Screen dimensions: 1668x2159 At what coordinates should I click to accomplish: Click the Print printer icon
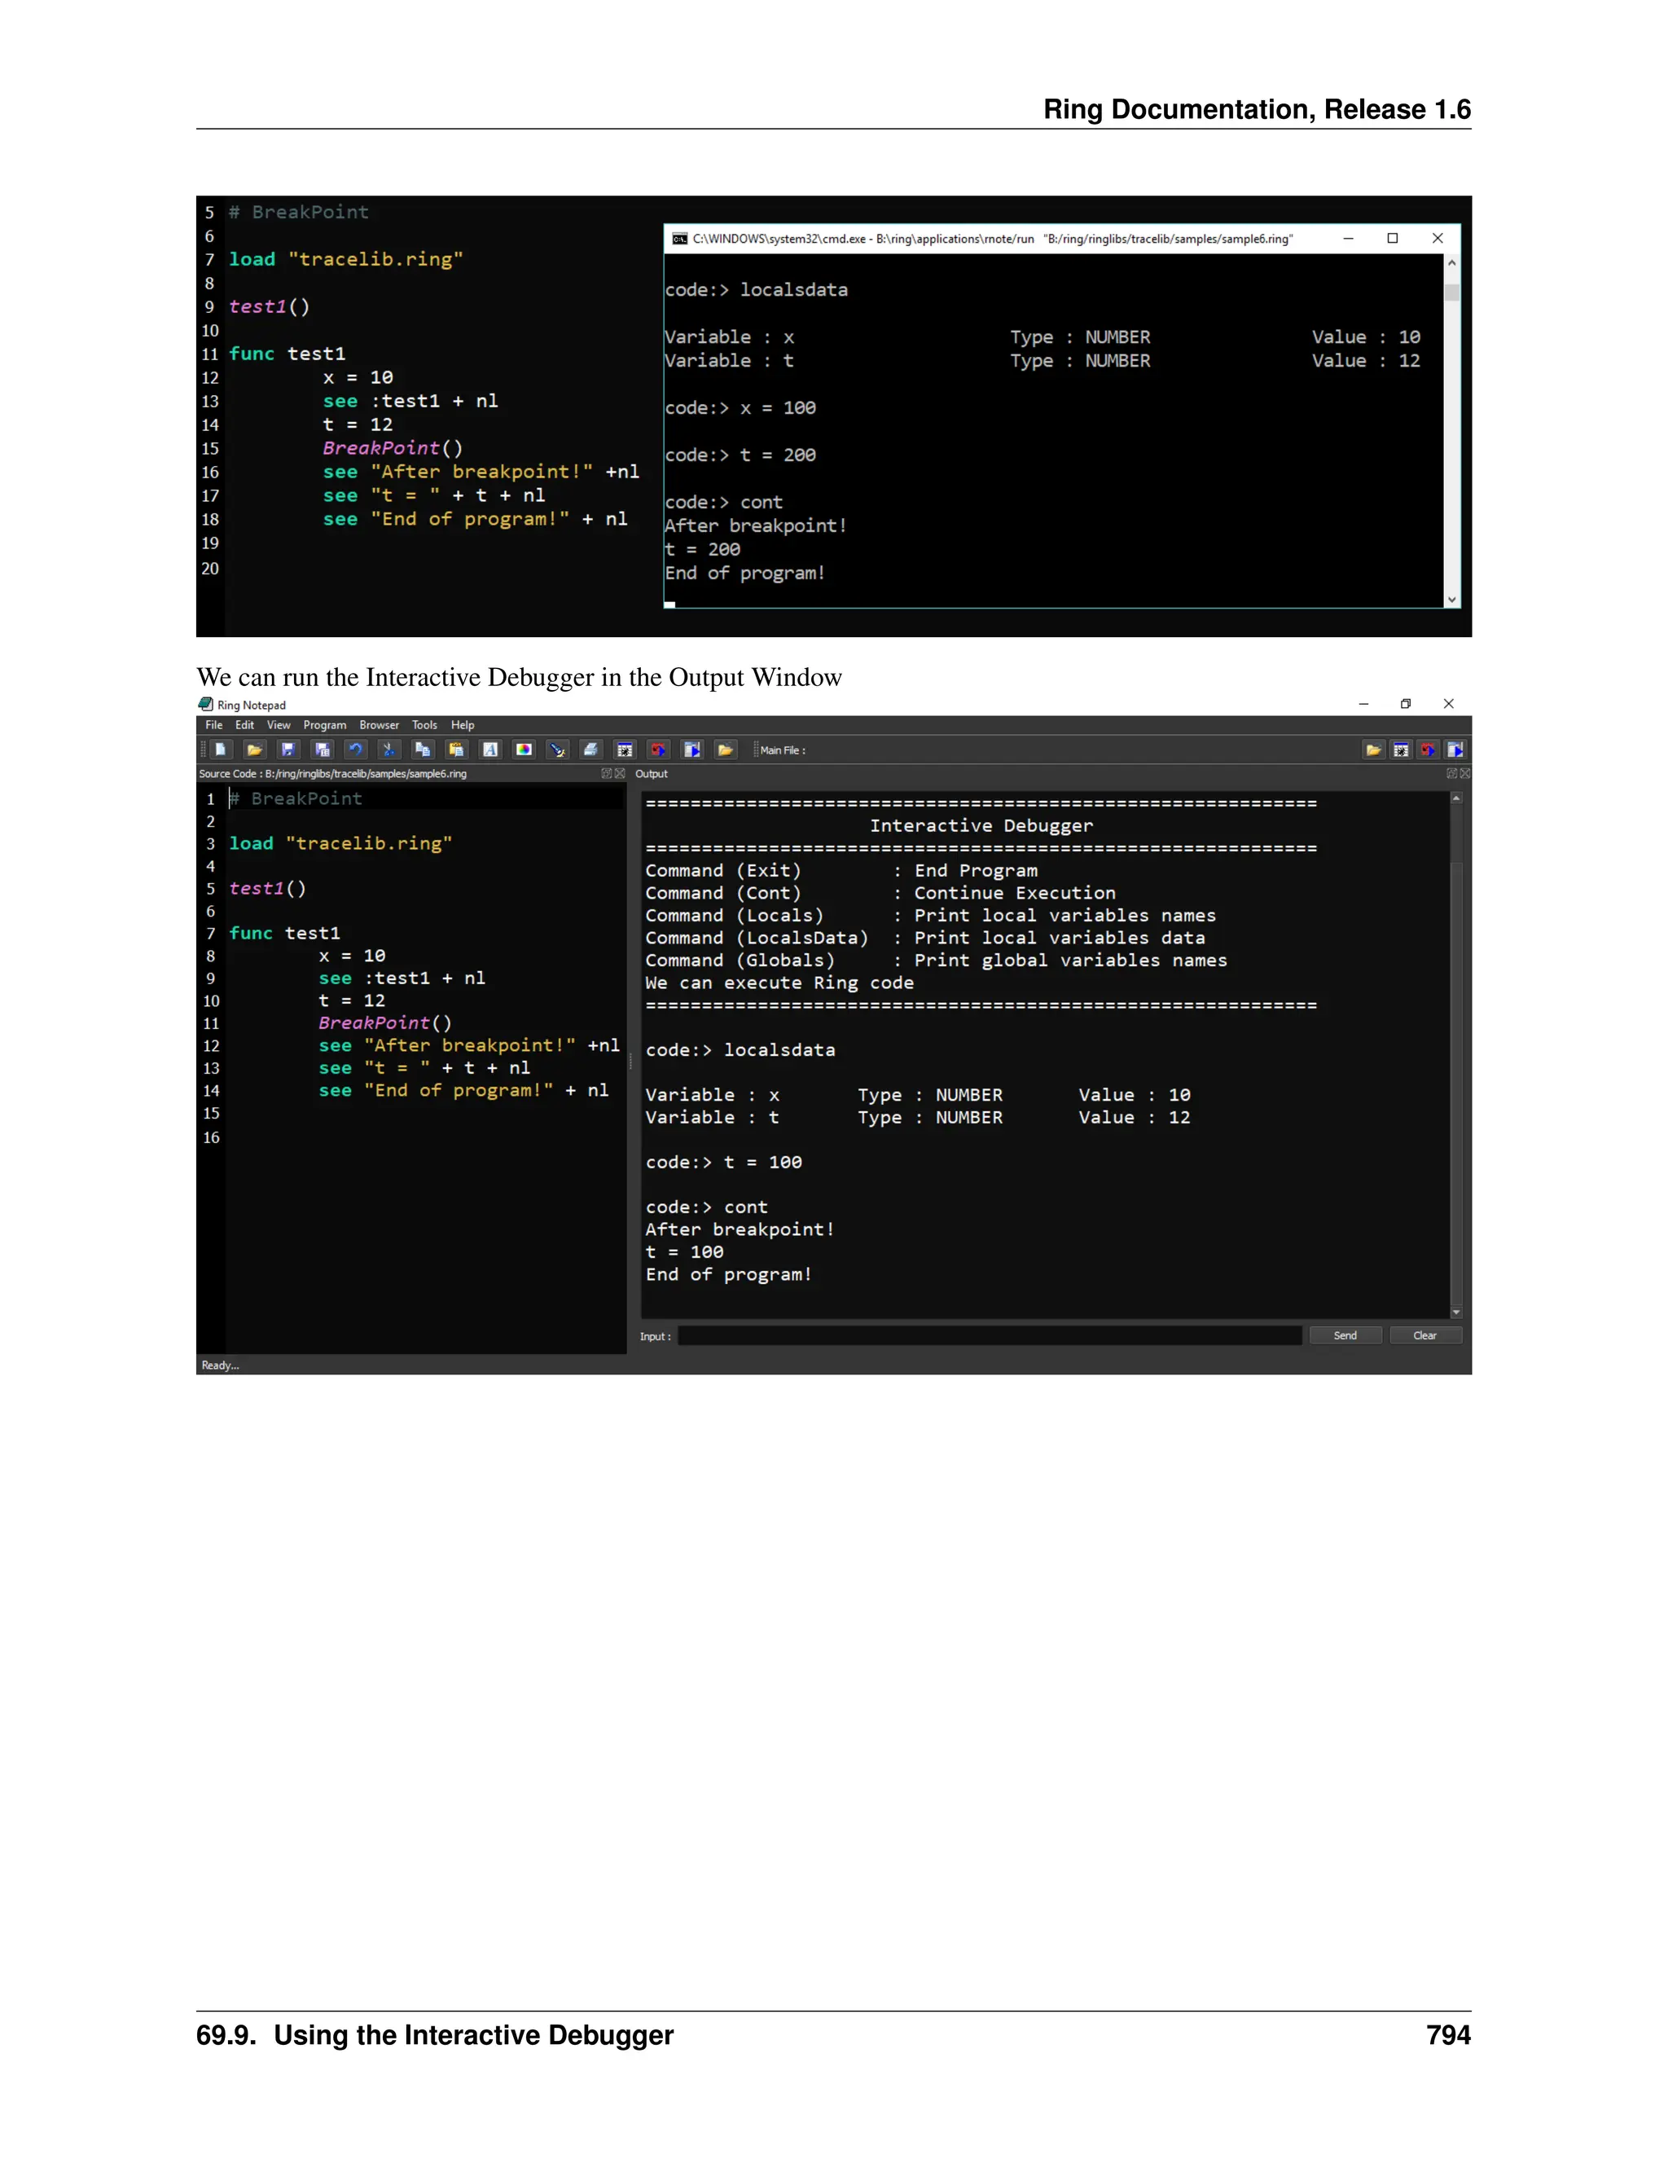pos(591,750)
